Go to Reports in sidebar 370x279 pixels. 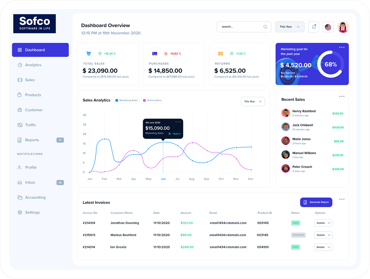click(32, 140)
